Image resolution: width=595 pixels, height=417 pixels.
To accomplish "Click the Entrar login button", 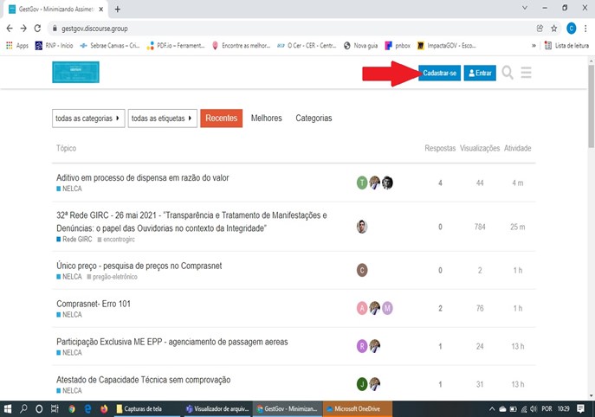I will click(x=480, y=74).
